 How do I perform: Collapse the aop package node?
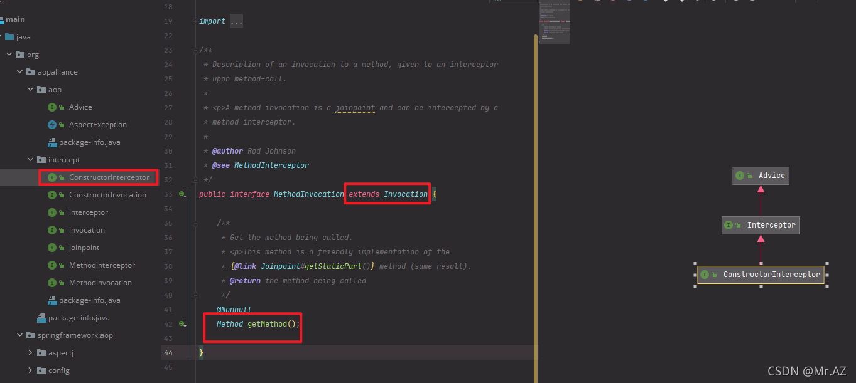(30, 90)
